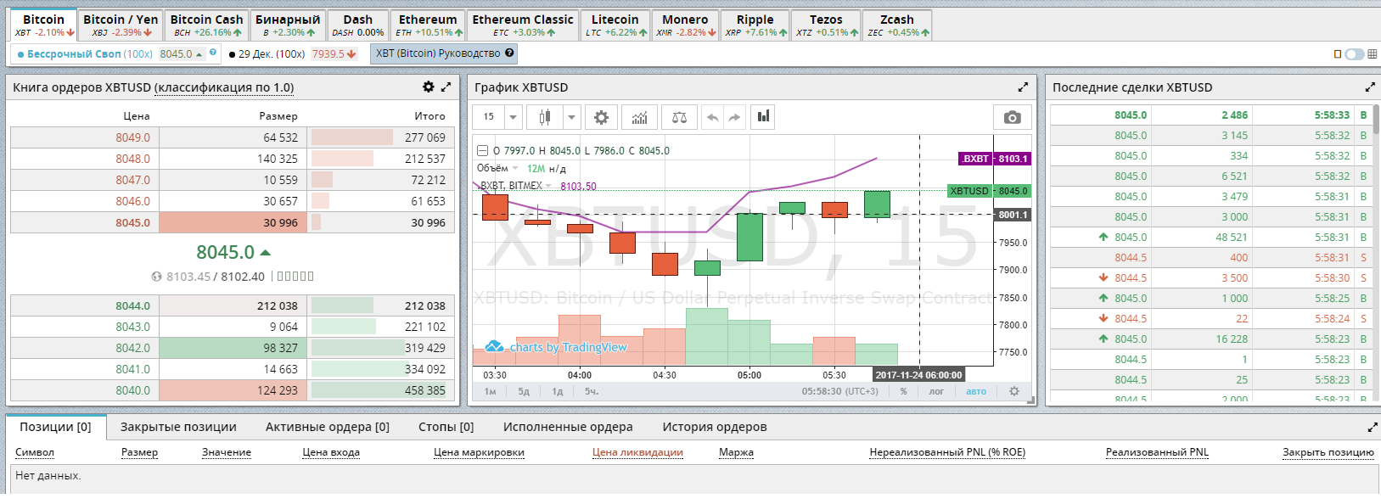Viewport: 1381px width, 504px height.
Task: Open the Закрытые позиции tab
Action: pyautogui.click(x=178, y=427)
